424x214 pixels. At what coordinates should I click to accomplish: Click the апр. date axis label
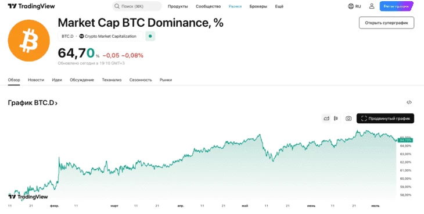(181, 206)
